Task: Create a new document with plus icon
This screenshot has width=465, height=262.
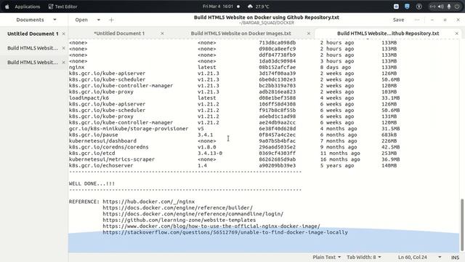Action: (111, 20)
